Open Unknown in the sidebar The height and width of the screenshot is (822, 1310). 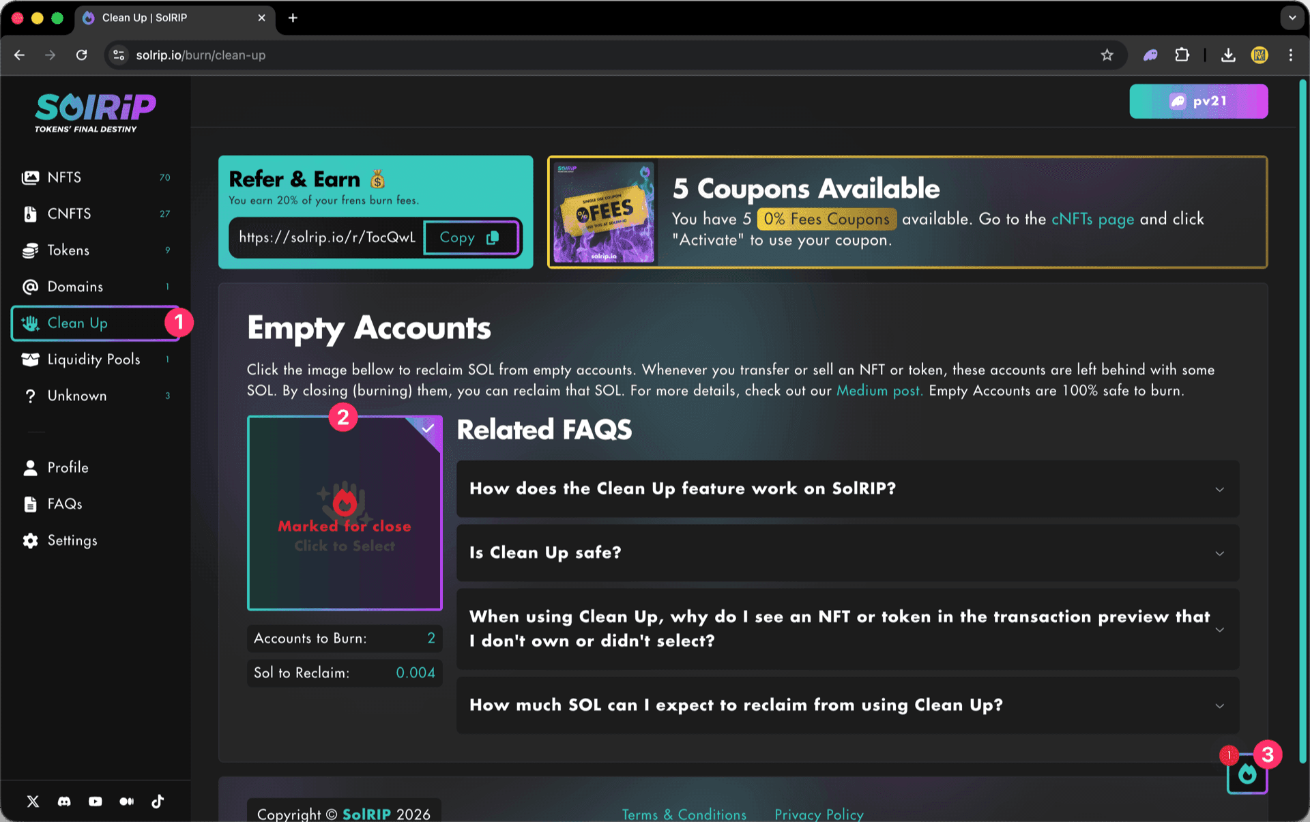pyautogui.click(x=96, y=396)
